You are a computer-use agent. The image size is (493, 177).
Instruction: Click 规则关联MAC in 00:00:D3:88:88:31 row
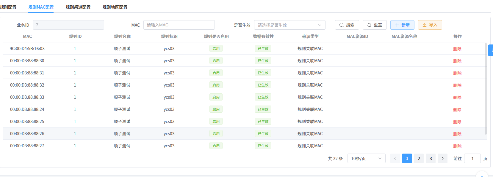[x=310, y=73]
